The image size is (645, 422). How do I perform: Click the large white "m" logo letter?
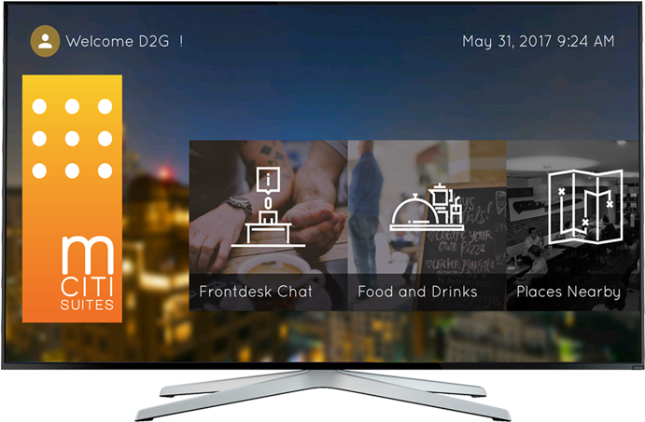click(x=88, y=255)
